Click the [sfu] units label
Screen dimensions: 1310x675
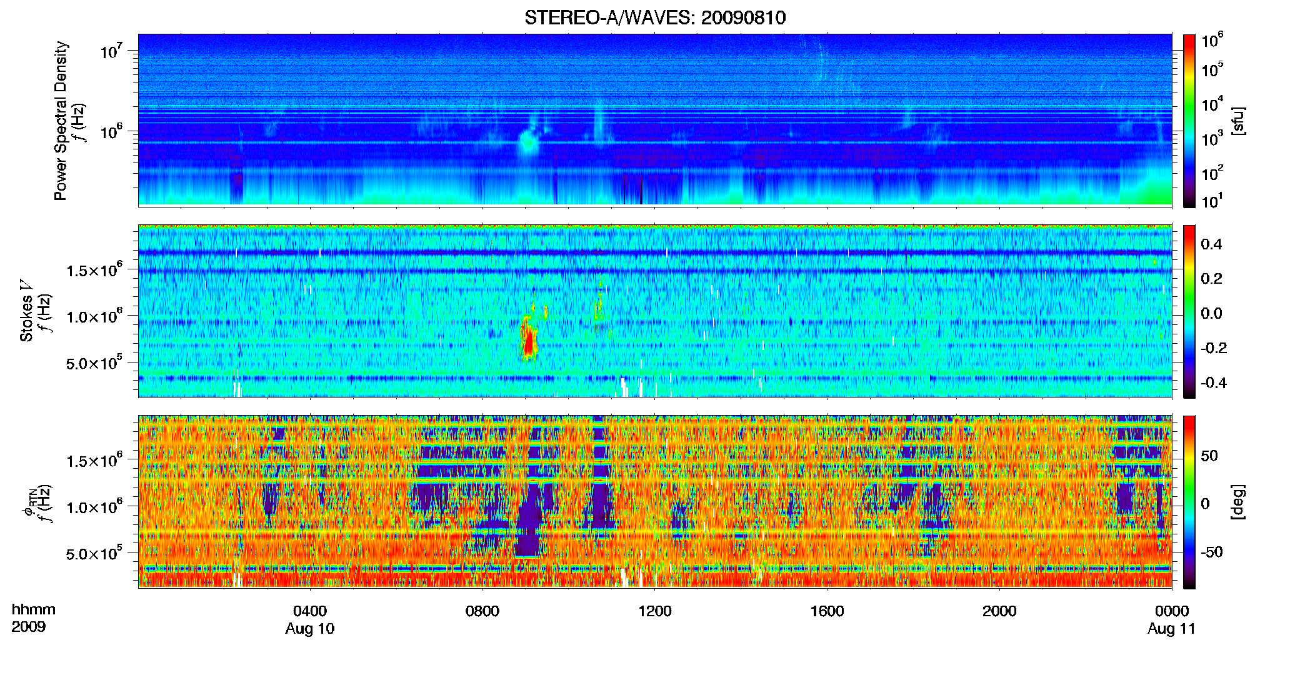pyautogui.click(x=1238, y=121)
